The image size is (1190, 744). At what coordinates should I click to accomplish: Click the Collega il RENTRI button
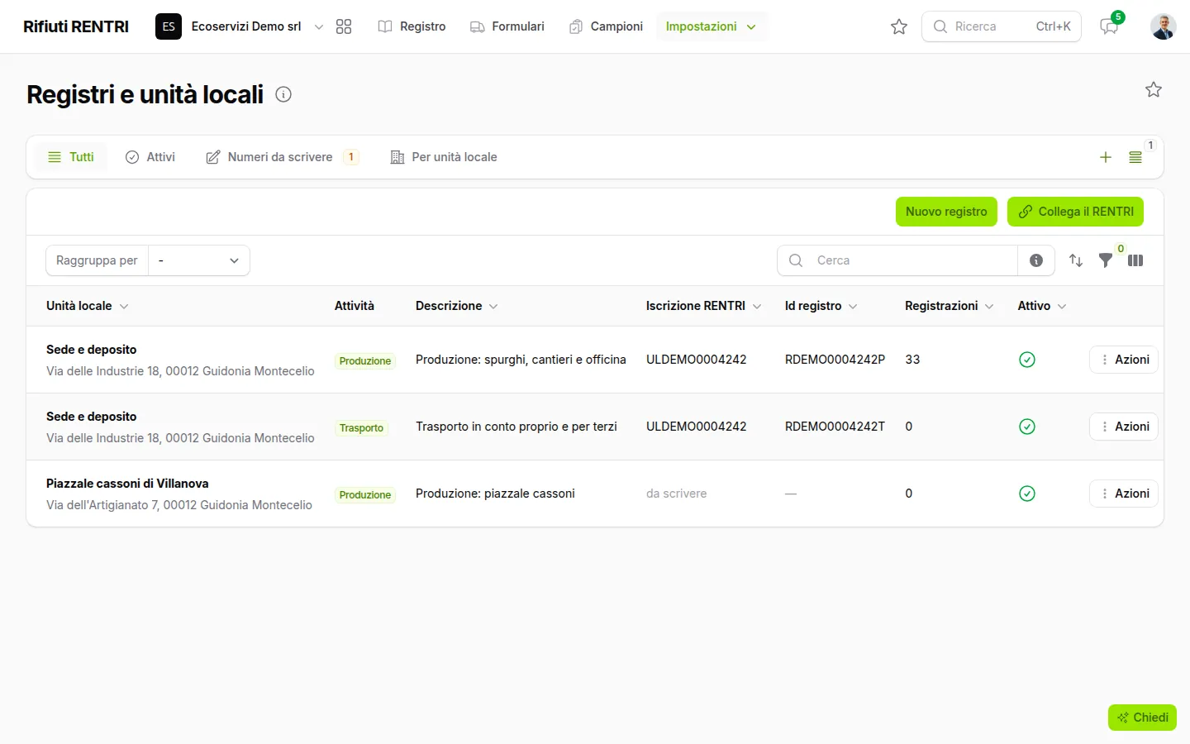click(1075, 212)
